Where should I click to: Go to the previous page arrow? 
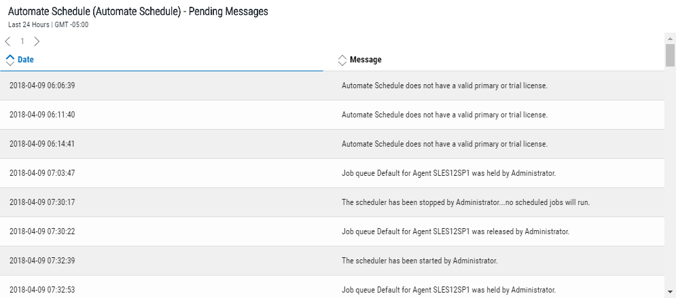7,41
